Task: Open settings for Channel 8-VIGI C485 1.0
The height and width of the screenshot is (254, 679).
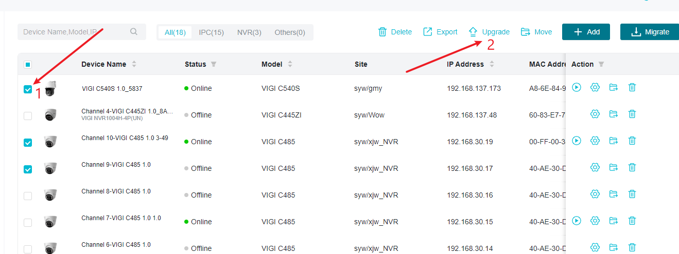Action: 595,194
